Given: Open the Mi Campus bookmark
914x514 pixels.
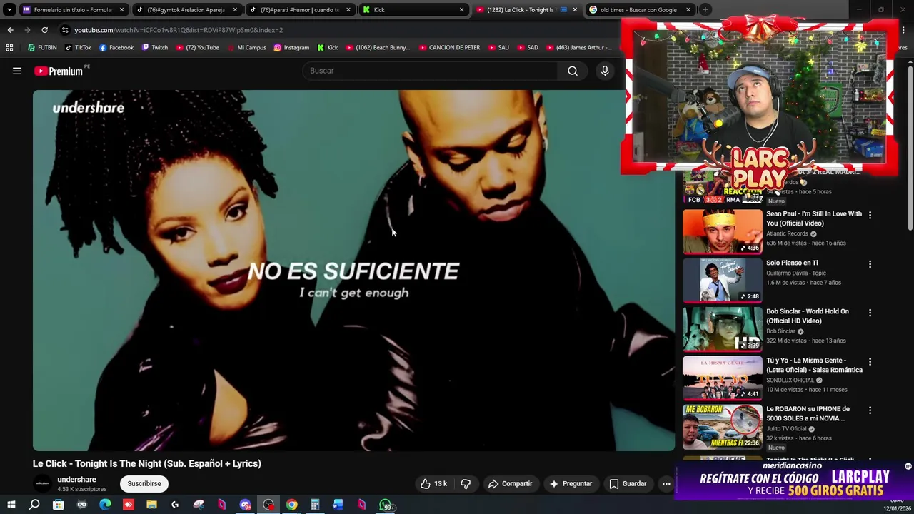Looking at the screenshot, I should 246,48.
